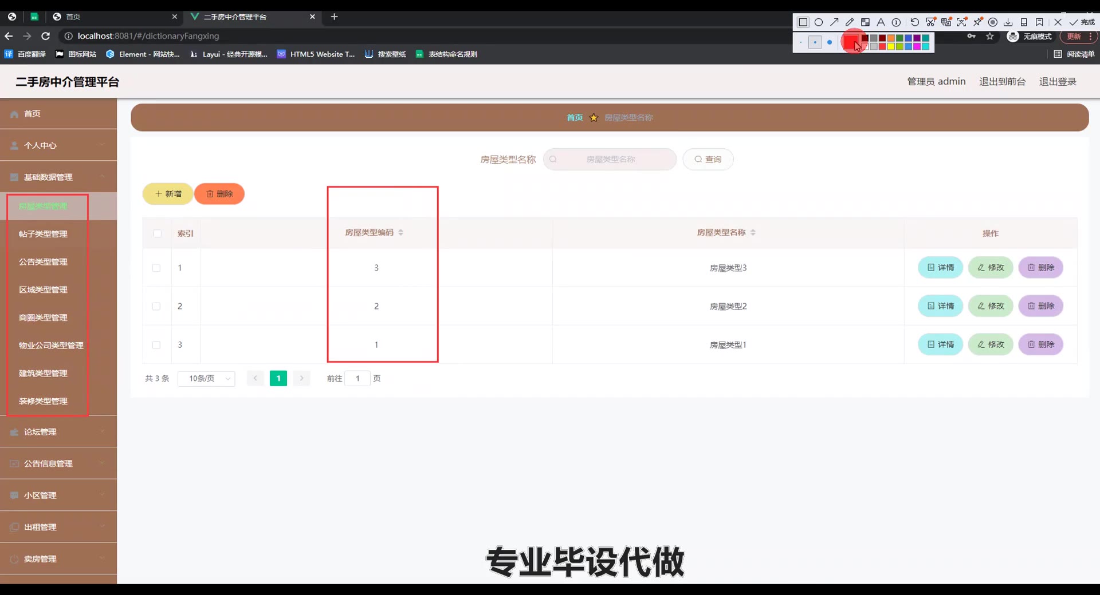1100x595 pixels.
Task: Open 详情 for 房屋类型3 row
Action: [940, 267]
